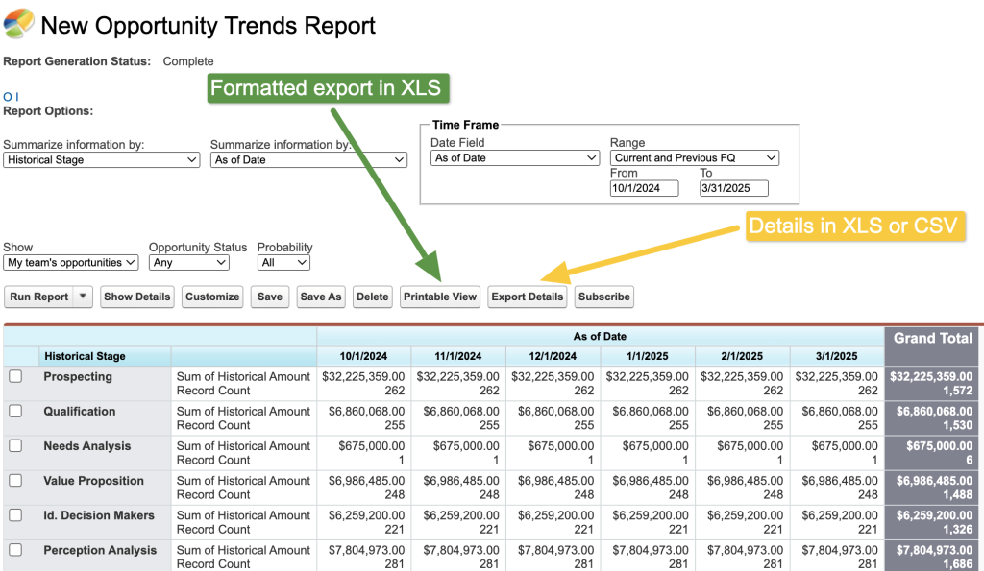
Task: Click the Qualification stage label
Action: point(80,411)
